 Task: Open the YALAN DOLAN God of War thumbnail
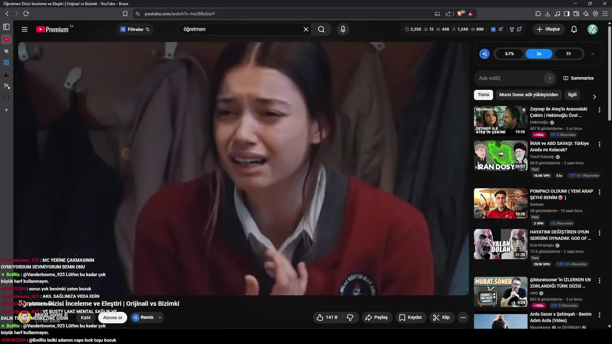(501, 244)
